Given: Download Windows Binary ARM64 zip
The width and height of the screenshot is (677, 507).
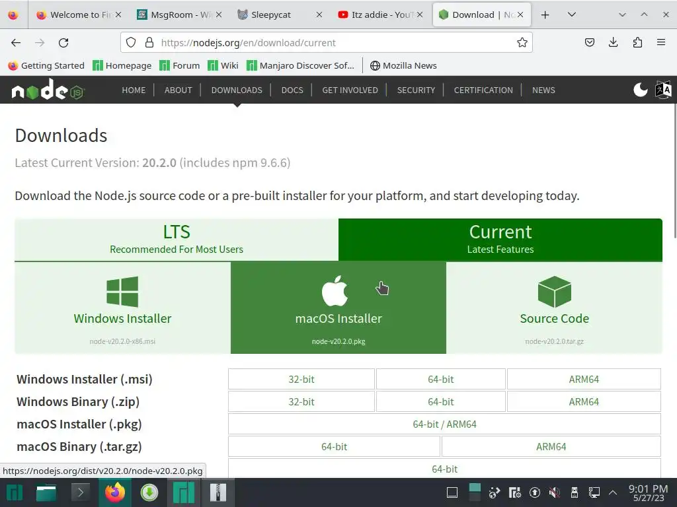Looking at the screenshot, I should coord(584,402).
